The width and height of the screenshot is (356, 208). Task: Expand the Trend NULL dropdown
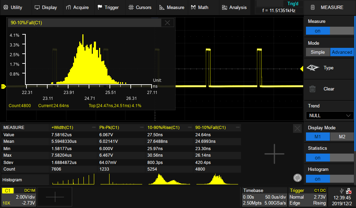330,115
